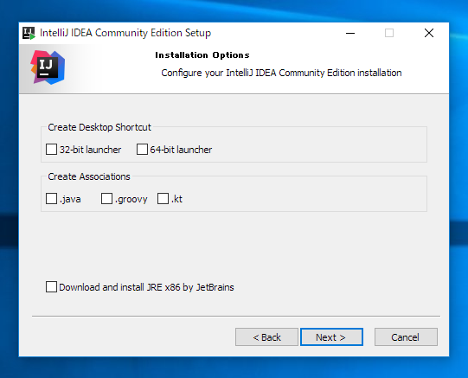
Task: Check the 64-bit launcher shortcut option
Action: click(142, 149)
